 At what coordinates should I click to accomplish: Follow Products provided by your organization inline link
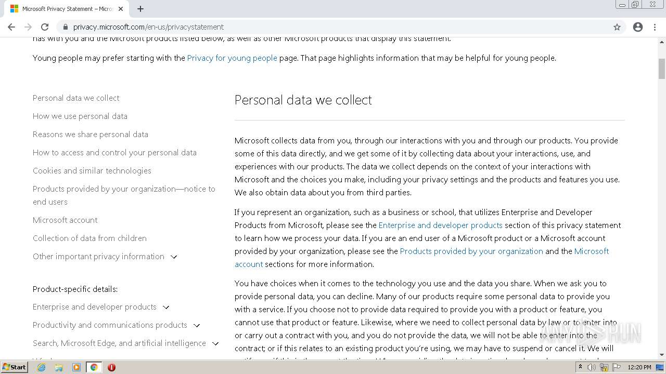[x=471, y=251]
